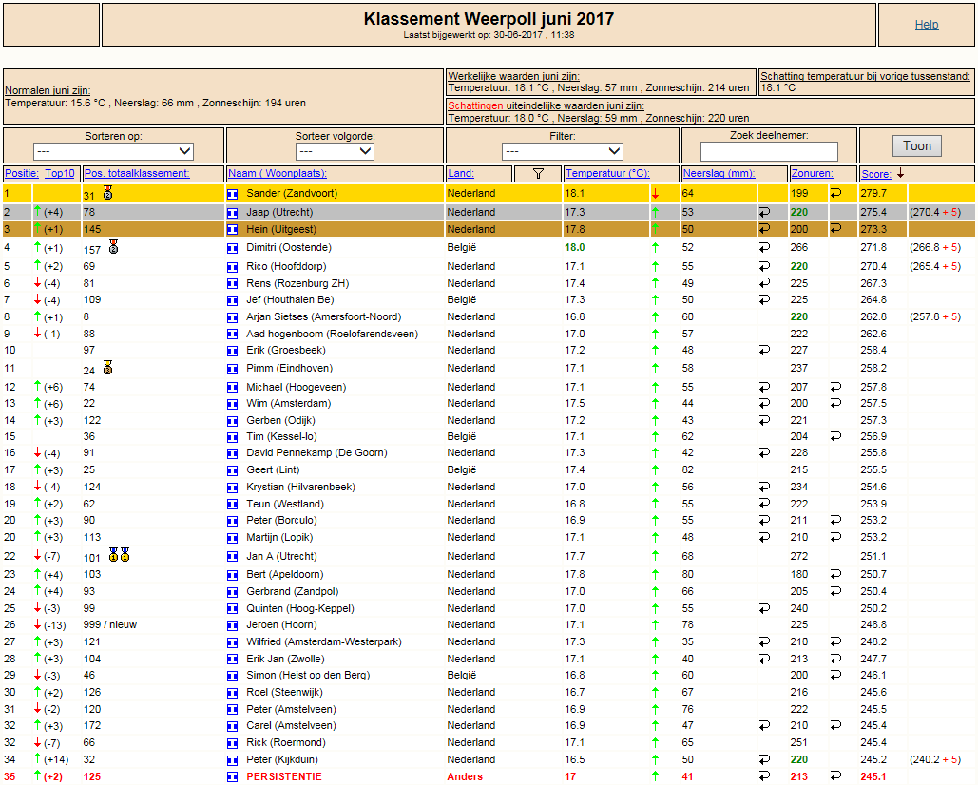
Task: Select name 'David Pennekamp (De Goorn)'
Action: [x=316, y=452]
